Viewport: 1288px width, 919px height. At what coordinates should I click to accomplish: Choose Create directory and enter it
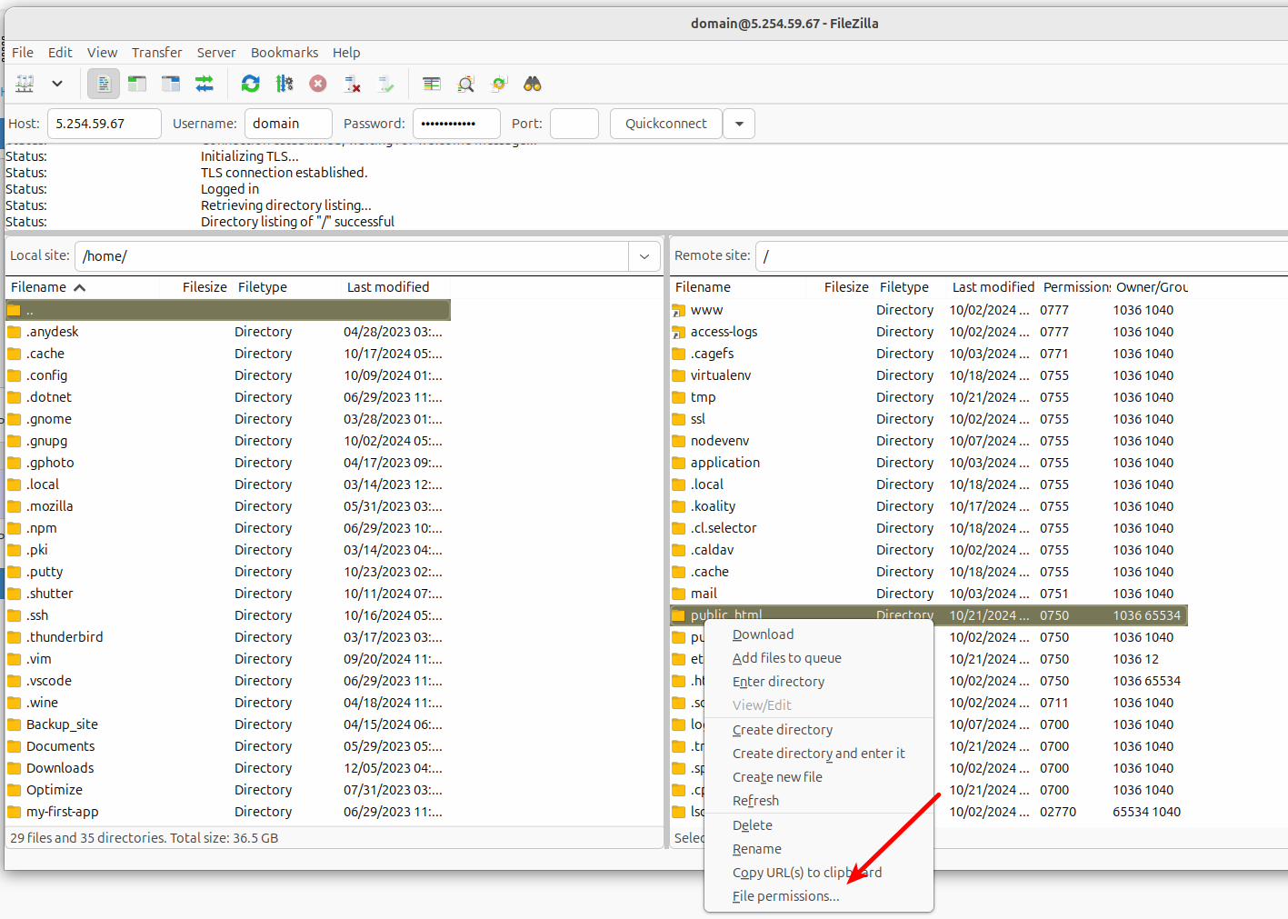[x=819, y=754]
